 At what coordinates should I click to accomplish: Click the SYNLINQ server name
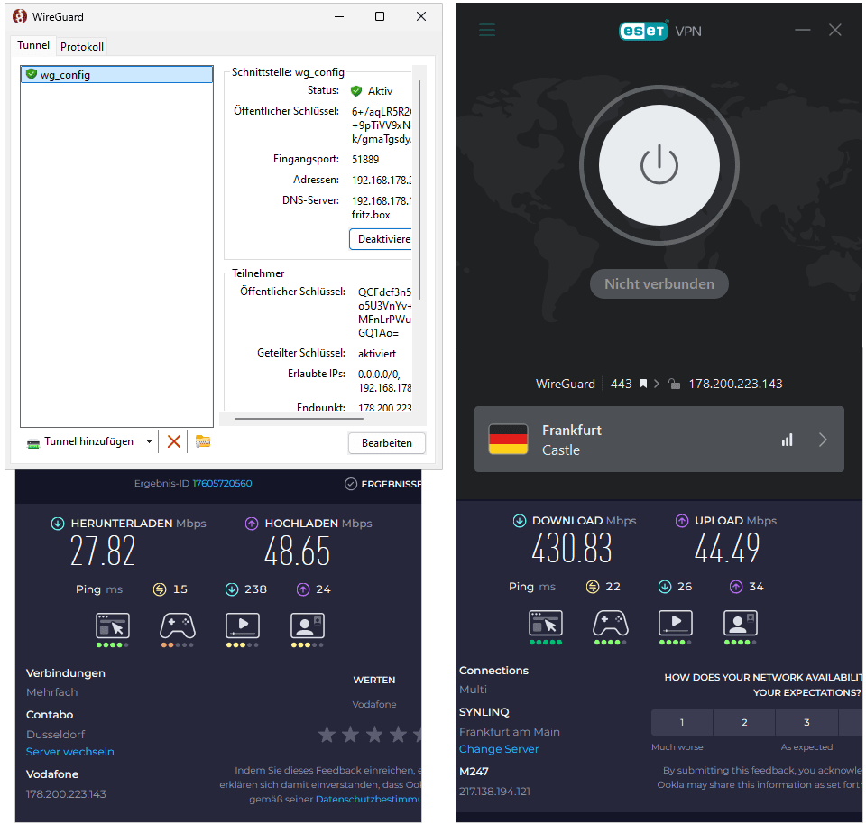[x=484, y=712]
